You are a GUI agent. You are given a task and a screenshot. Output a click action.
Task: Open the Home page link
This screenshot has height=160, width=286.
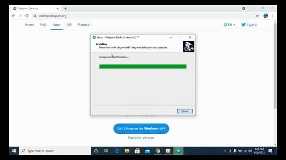[x=29, y=25]
